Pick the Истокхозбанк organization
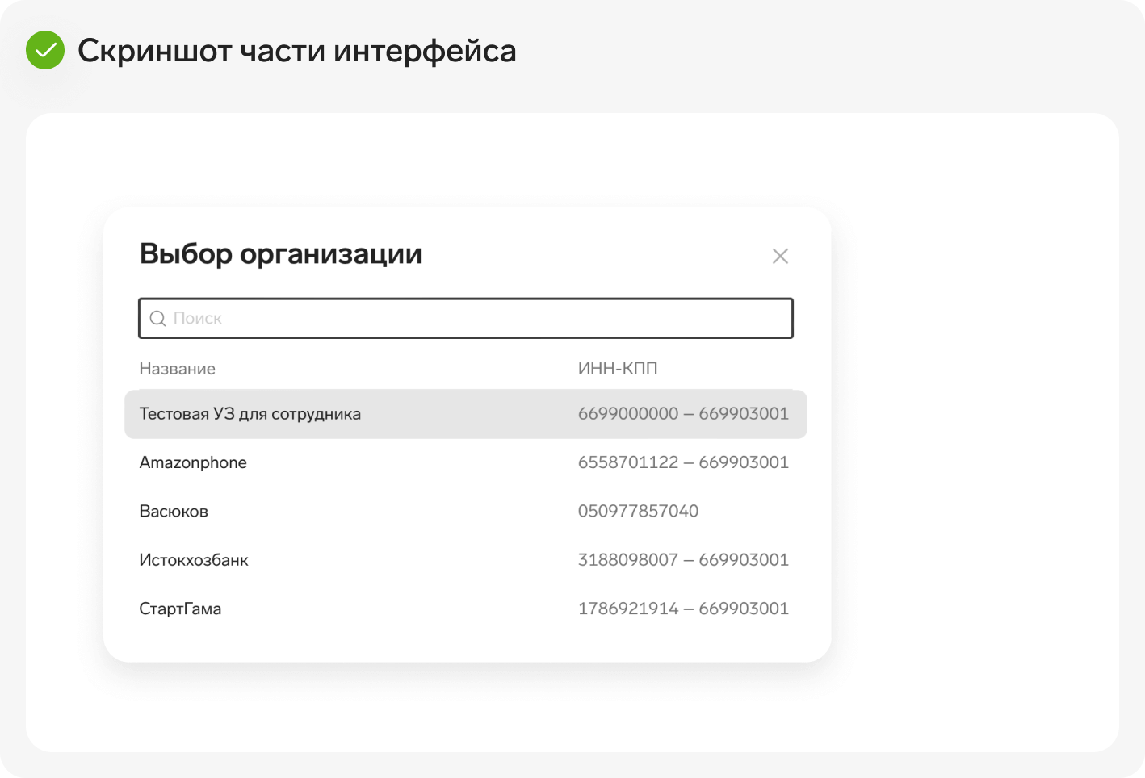The width and height of the screenshot is (1145, 778). pos(466,560)
